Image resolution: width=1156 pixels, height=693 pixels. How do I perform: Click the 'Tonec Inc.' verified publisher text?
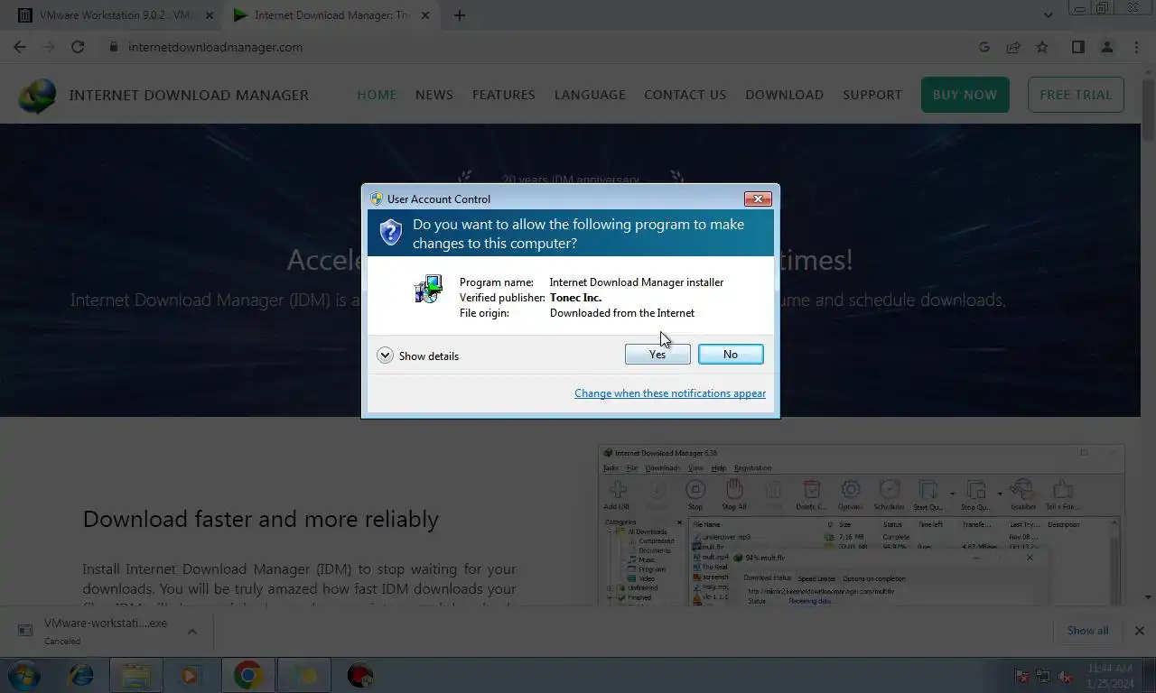click(575, 298)
